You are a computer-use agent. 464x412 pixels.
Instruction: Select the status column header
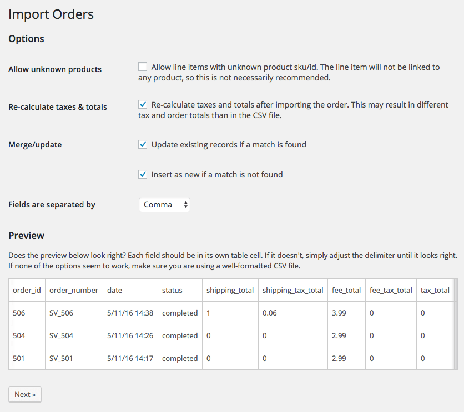coord(180,290)
